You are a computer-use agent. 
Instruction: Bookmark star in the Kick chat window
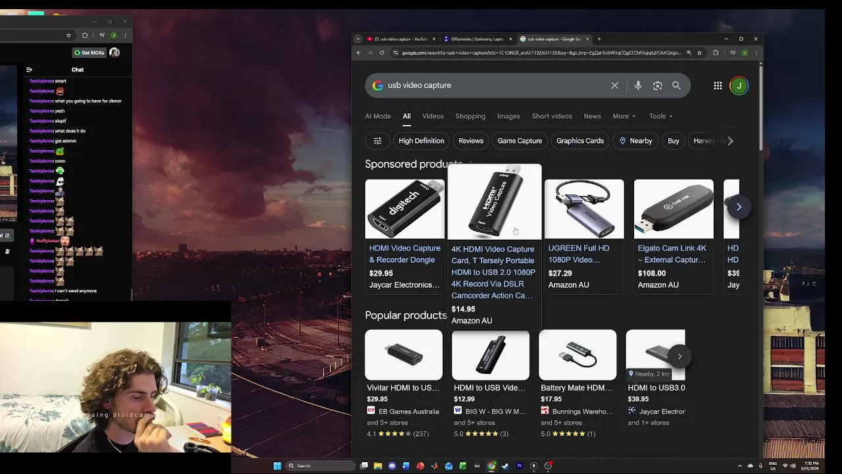(x=68, y=36)
